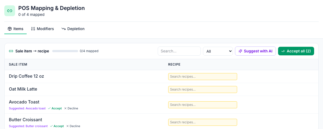The image size is (323, 129).
Task: Open recipe search for Oat Milk Latte
Action: pos(203,89)
